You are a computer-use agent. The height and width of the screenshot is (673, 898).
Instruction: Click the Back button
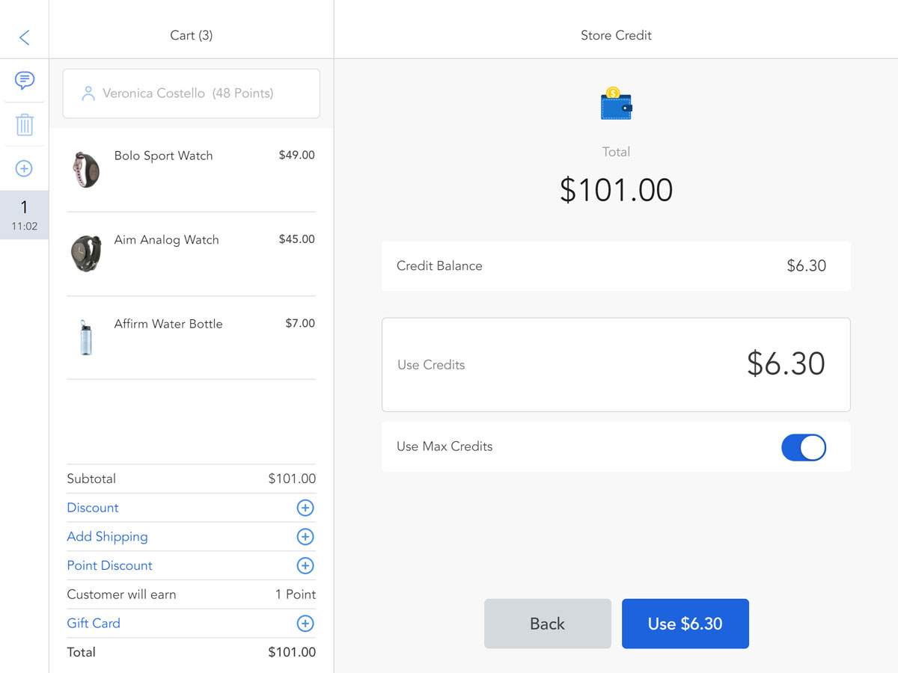[547, 623]
